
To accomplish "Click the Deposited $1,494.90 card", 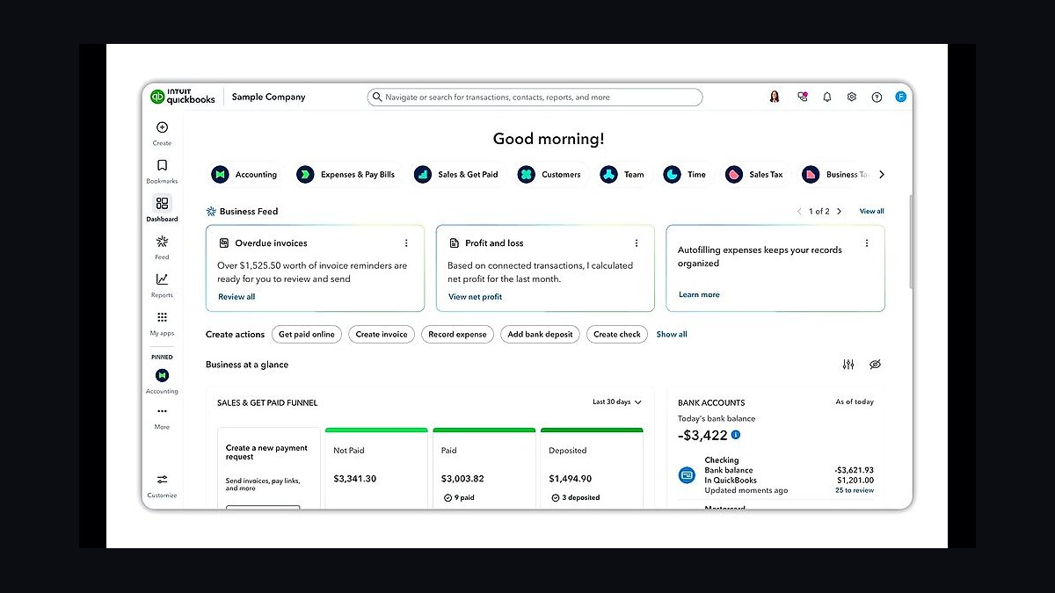I will (592, 467).
